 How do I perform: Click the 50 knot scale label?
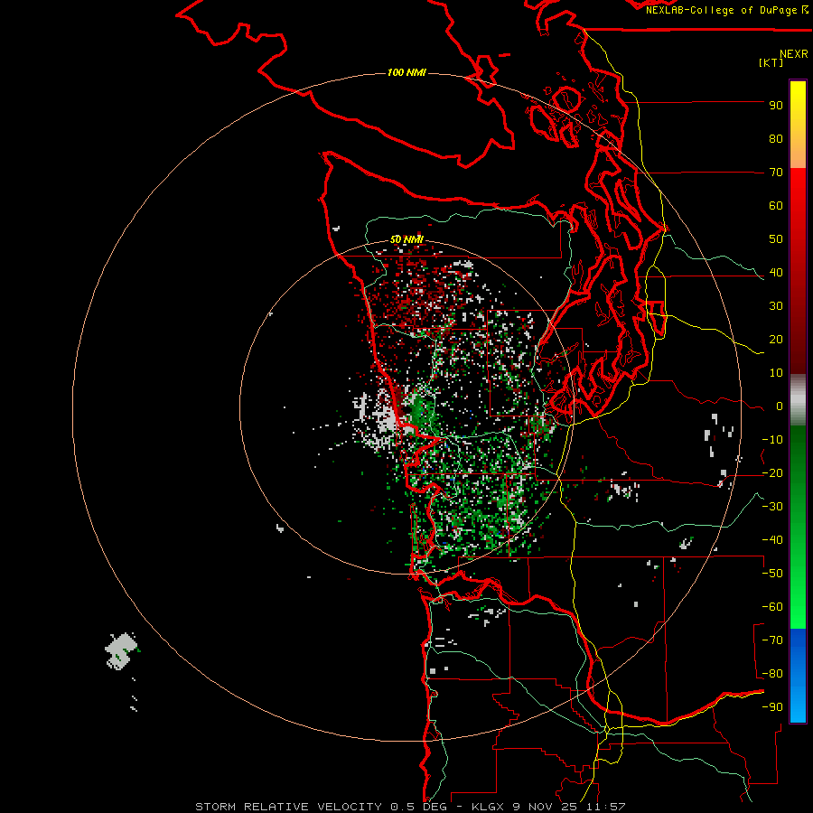pos(776,239)
